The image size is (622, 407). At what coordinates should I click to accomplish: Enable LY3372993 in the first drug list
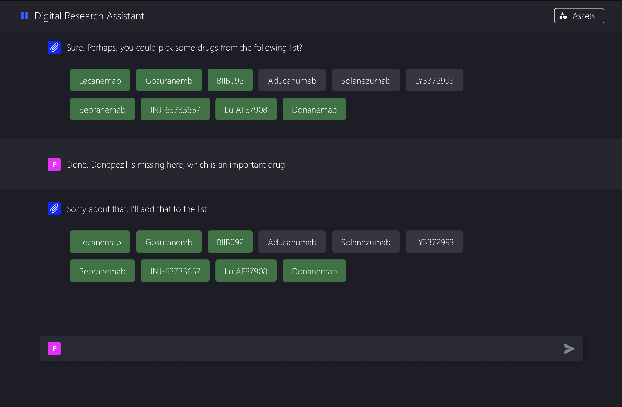[x=434, y=80]
